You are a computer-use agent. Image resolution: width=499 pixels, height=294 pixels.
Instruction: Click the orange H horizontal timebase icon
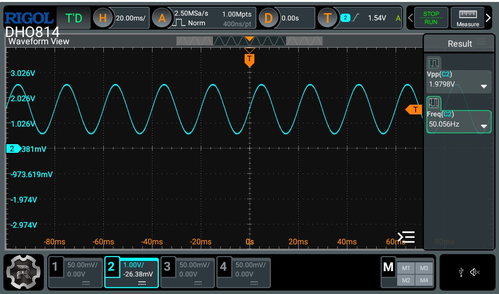(102, 18)
